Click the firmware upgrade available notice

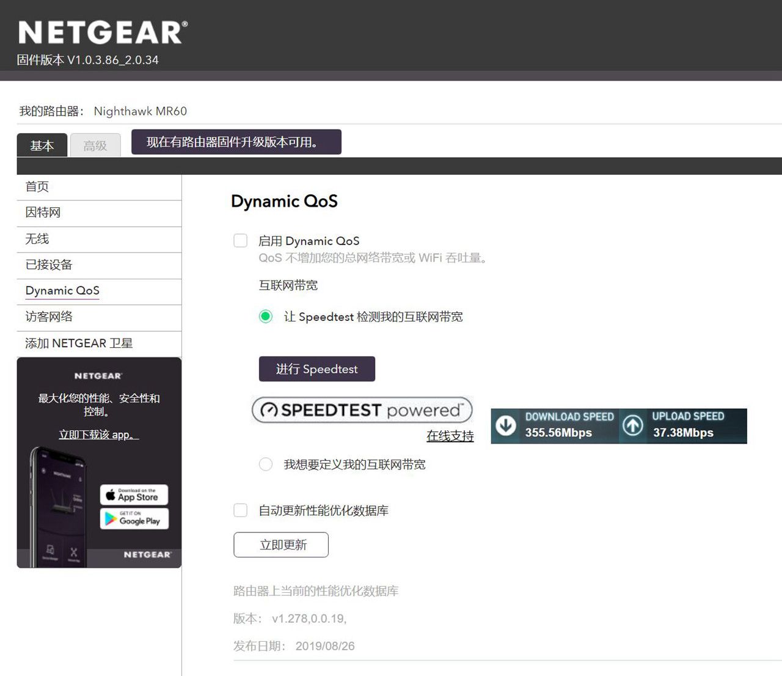(236, 142)
